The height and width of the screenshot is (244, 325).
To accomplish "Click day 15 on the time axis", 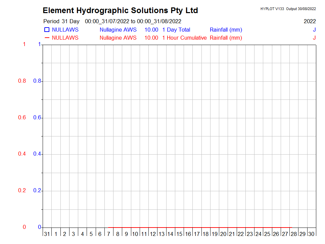I will 179,234.
